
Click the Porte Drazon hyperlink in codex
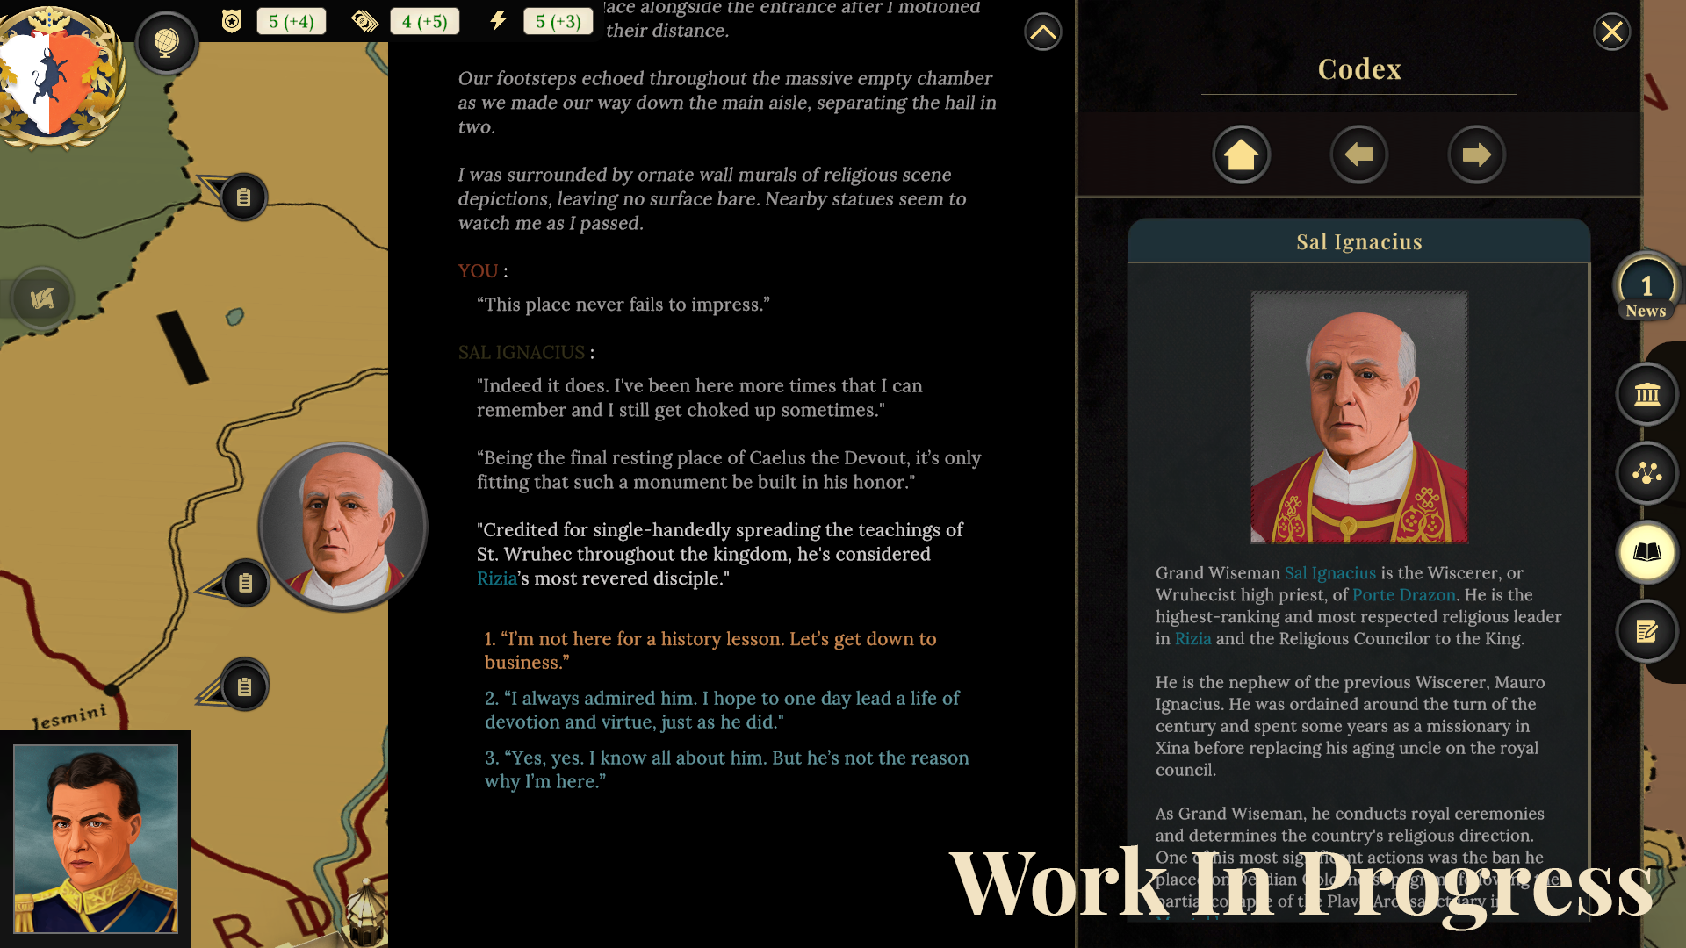click(x=1403, y=593)
